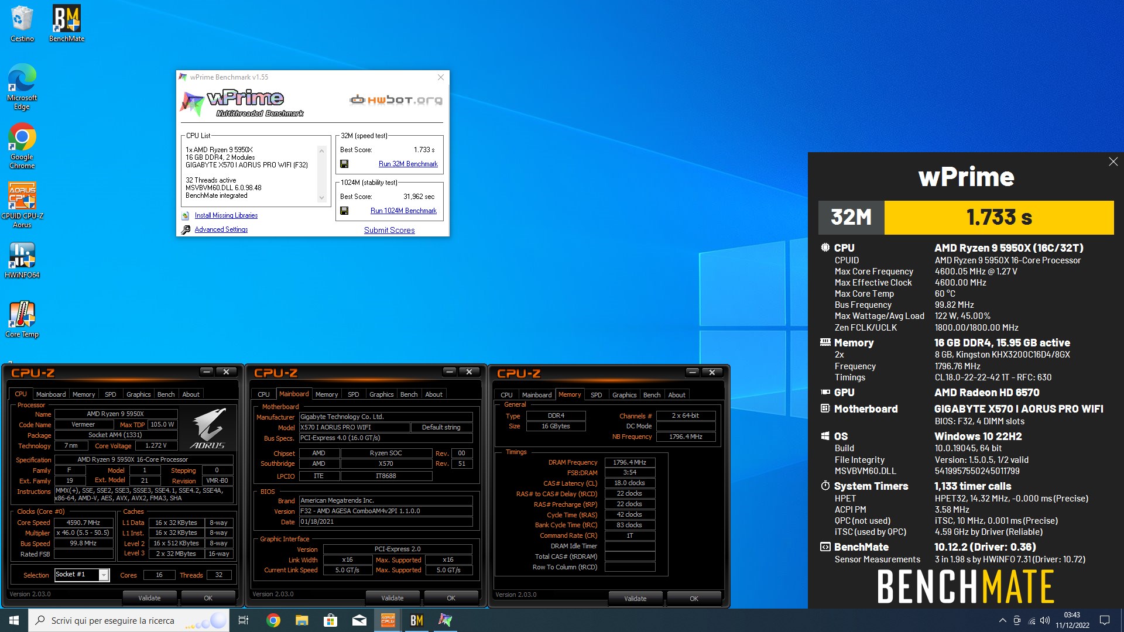
Task: Click the save icon next to 32M best score
Action: [x=344, y=164]
